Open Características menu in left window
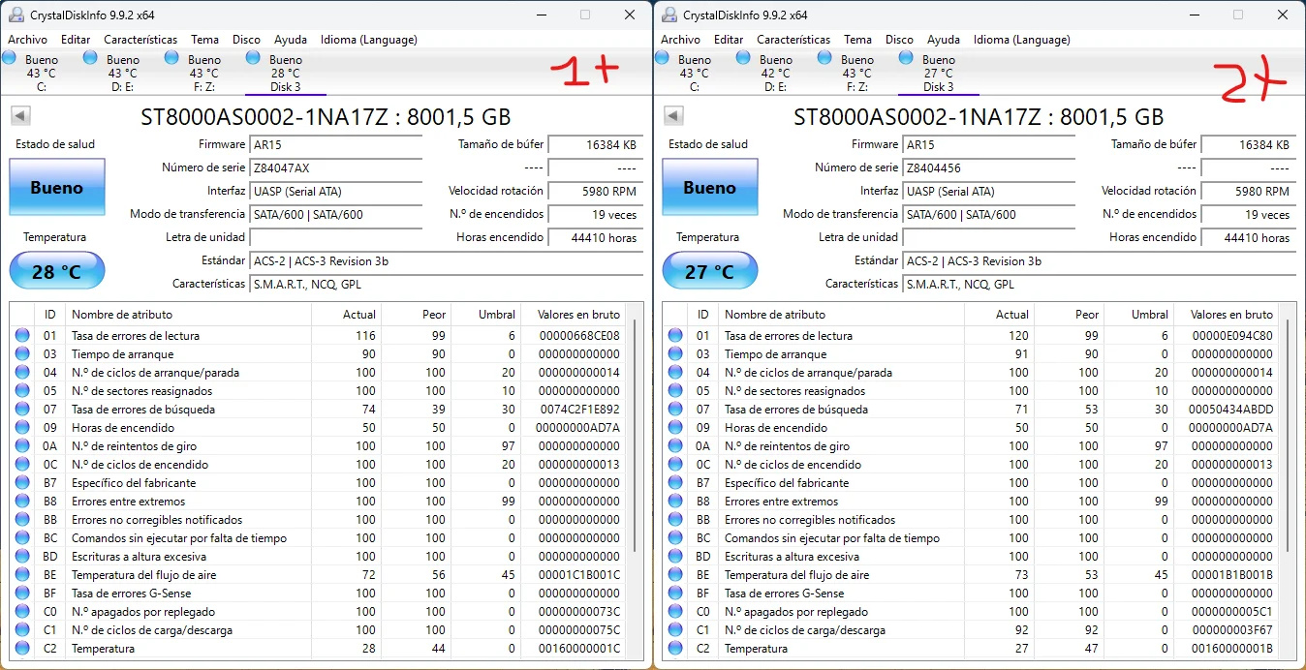Image resolution: width=1306 pixels, height=670 pixels. tap(140, 40)
